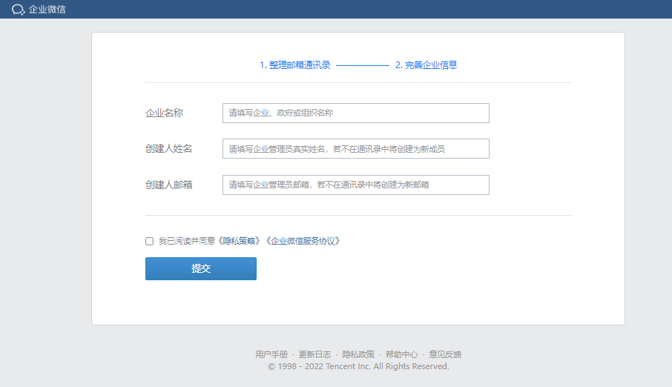Click the 创建人邮箱 field label
The image size is (672, 387).
pyautogui.click(x=168, y=185)
